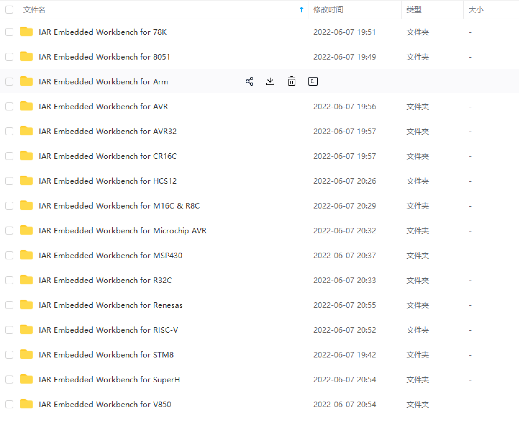Click the share icon on the Arm row
519x427 pixels.
tap(249, 81)
